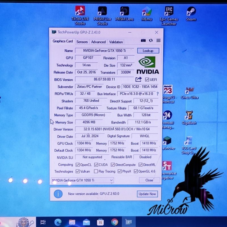Screen dimensions: 227x227
Task: Click GP107 GPU value
Action: pos(88,58)
